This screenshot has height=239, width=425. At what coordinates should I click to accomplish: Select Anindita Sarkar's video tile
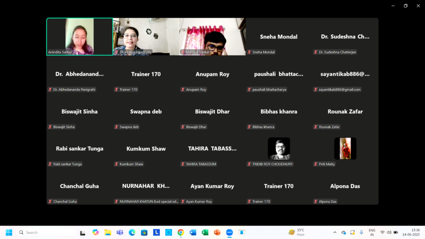[x=79, y=36]
